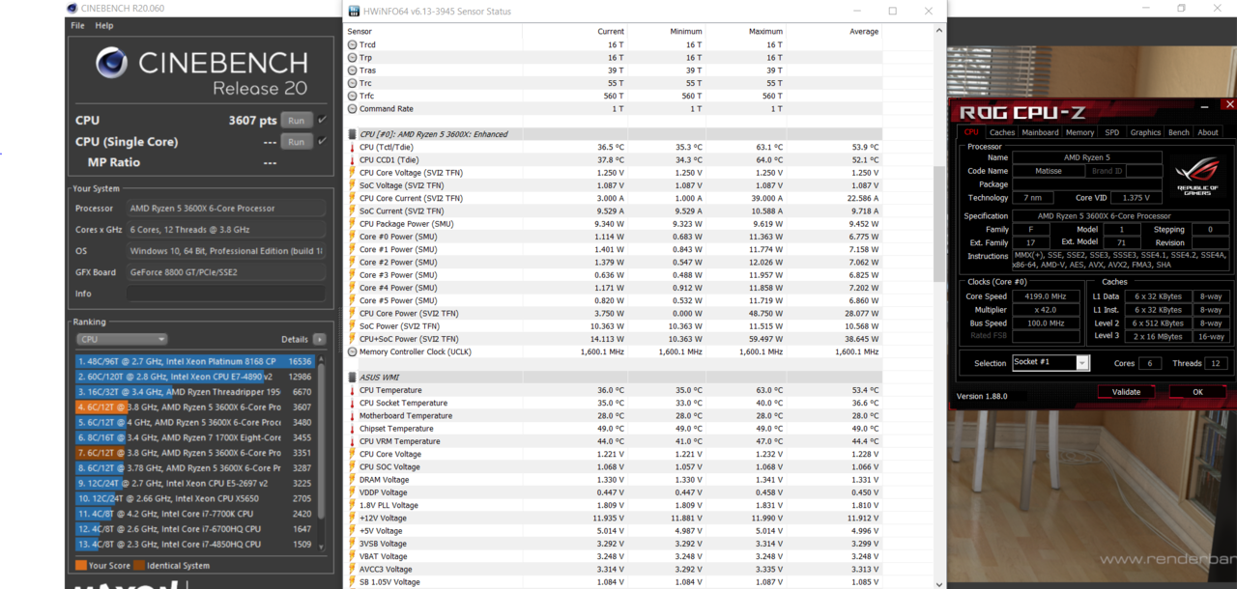Click the CPU Package Power (SMU) icon

(352, 224)
